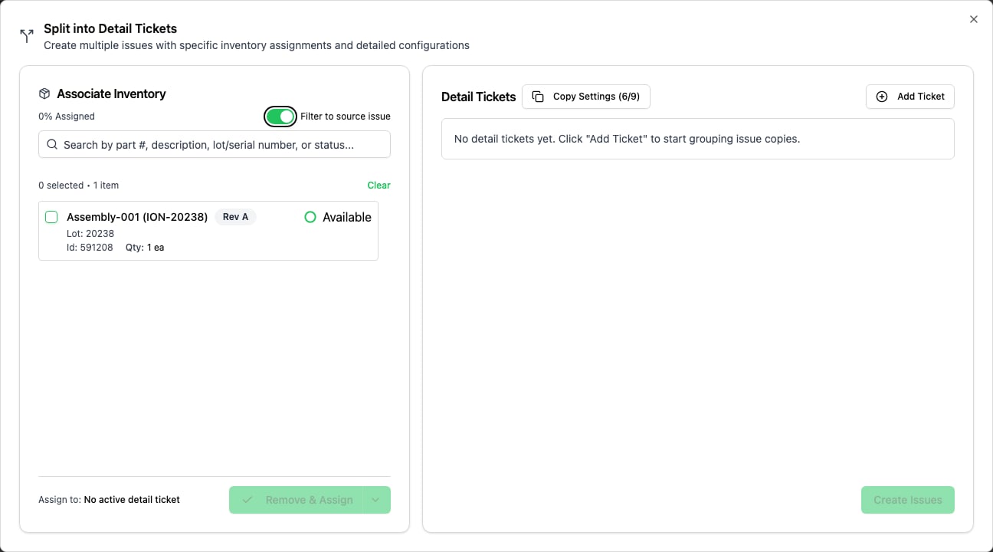Viewport: 993px width, 552px height.
Task: Click the 0 selected • 1 item text
Action: click(78, 186)
